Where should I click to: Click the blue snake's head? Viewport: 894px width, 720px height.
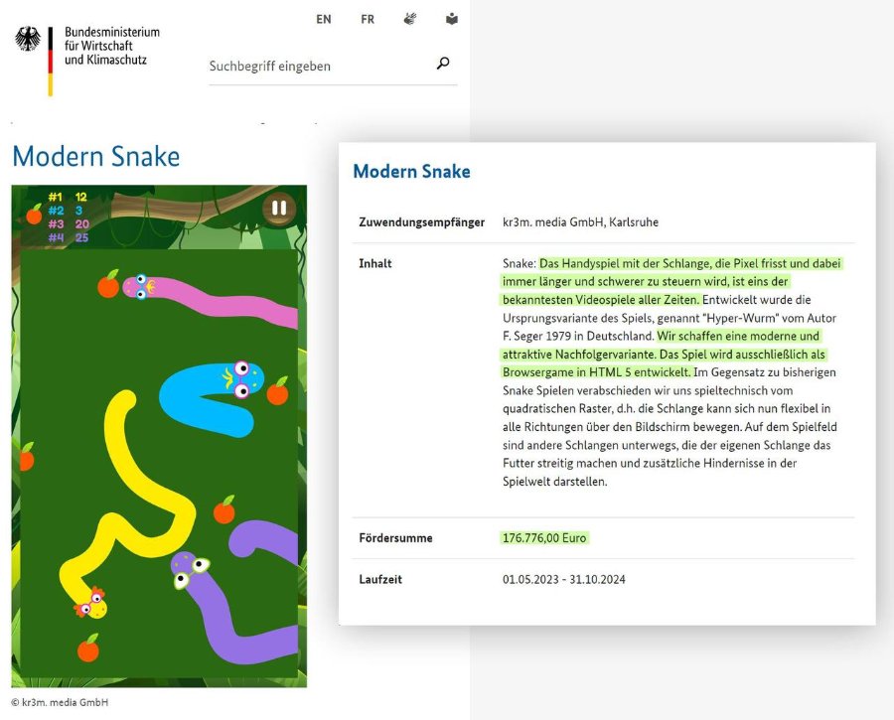tap(243, 379)
